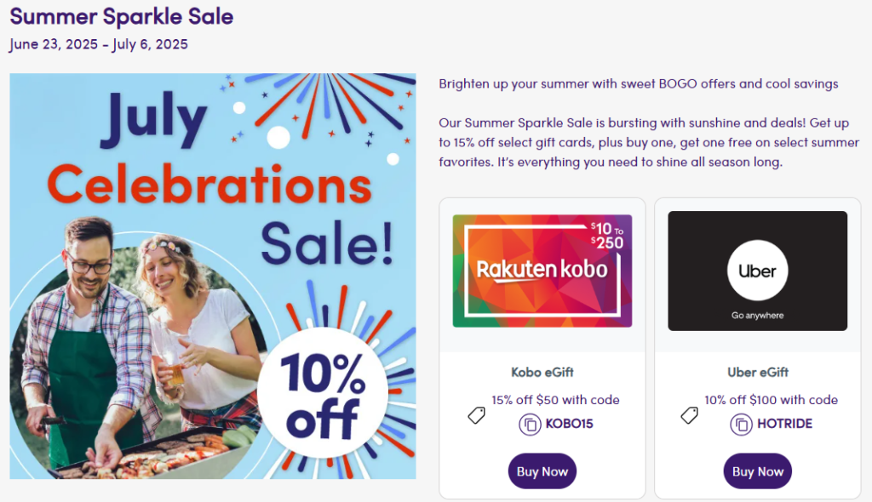Click the price tag icon under Kobo eGift

click(x=477, y=415)
